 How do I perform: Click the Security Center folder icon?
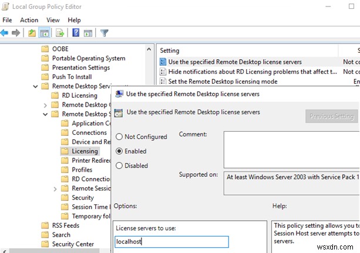coord(45,244)
